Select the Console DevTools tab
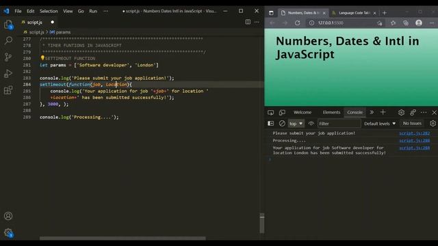 coord(355,112)
